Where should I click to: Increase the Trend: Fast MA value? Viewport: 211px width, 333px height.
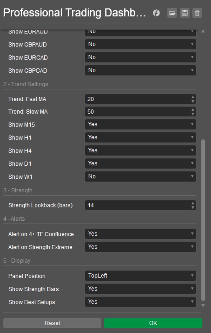193,97
